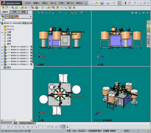The height and width of the screenshot is (133, 151).
Task: Click the Zoom to Area magnifier
Action: (43, 13)
